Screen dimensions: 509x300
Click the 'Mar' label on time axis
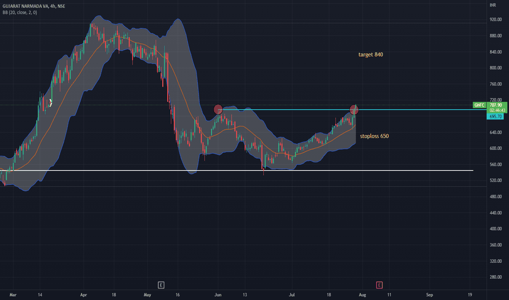click(x=13, y=295)
